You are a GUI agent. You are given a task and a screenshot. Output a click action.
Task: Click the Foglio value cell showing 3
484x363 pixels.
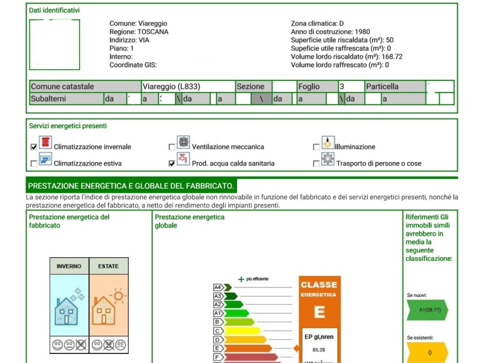[352, 87]
